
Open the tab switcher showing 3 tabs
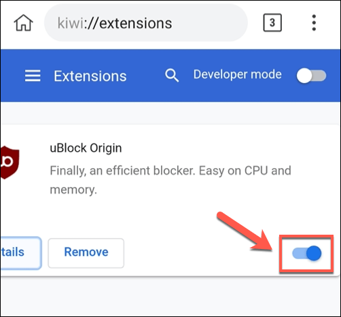pyautogui.click(x=272, y=22)
